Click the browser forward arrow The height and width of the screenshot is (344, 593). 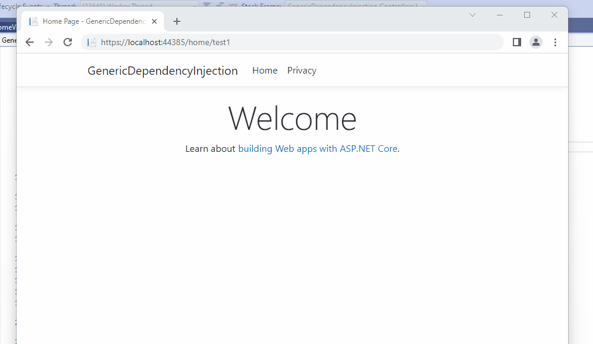[49, 42]
